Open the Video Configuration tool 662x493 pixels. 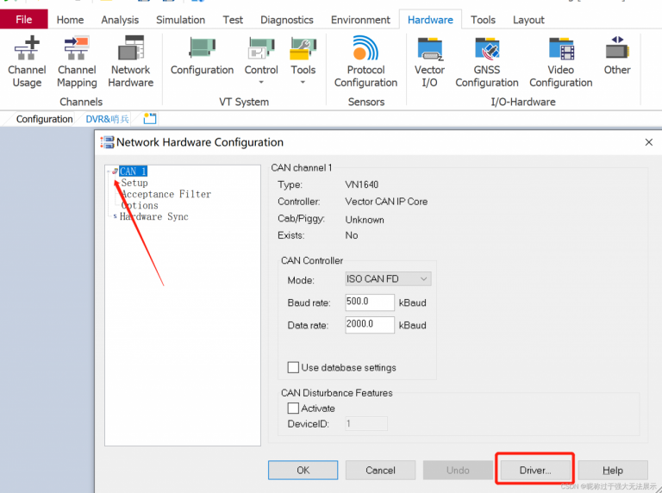(560, 62)
